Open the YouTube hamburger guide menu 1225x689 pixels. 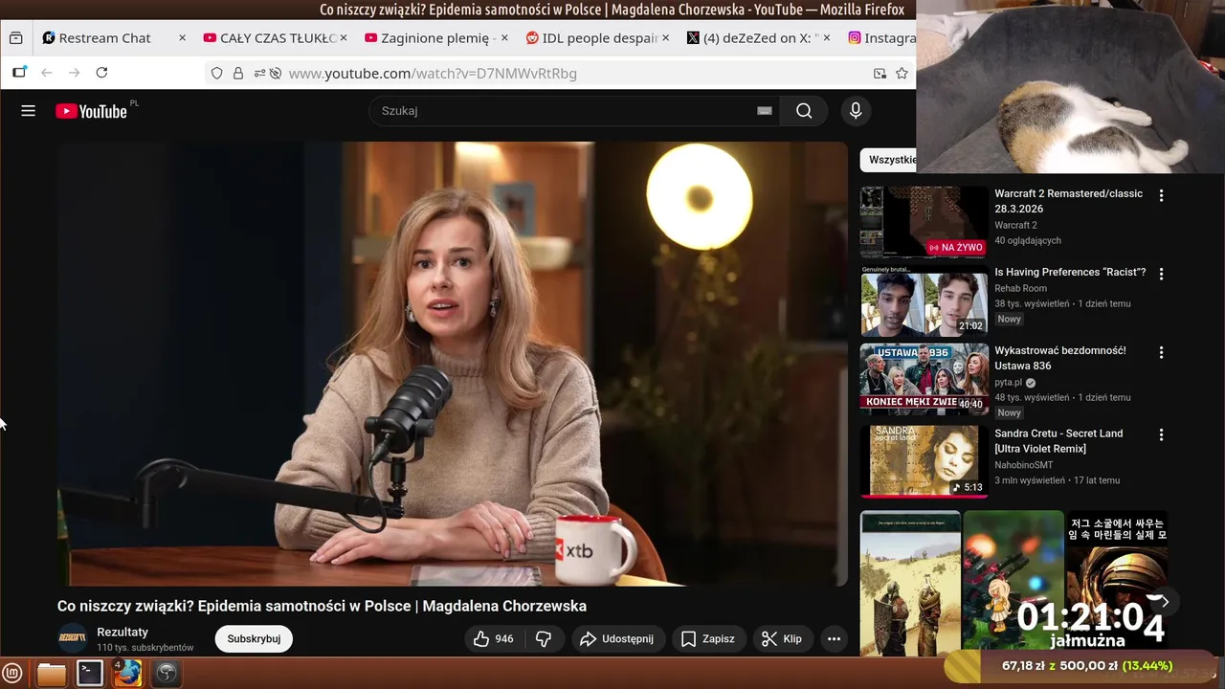coord(28,111)
